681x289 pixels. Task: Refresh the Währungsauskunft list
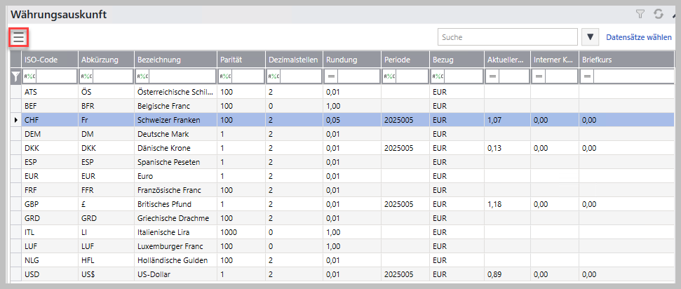659,14
